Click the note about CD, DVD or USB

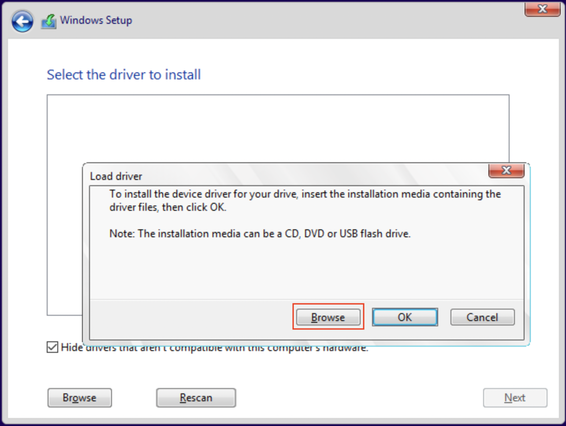click(260, 234)
